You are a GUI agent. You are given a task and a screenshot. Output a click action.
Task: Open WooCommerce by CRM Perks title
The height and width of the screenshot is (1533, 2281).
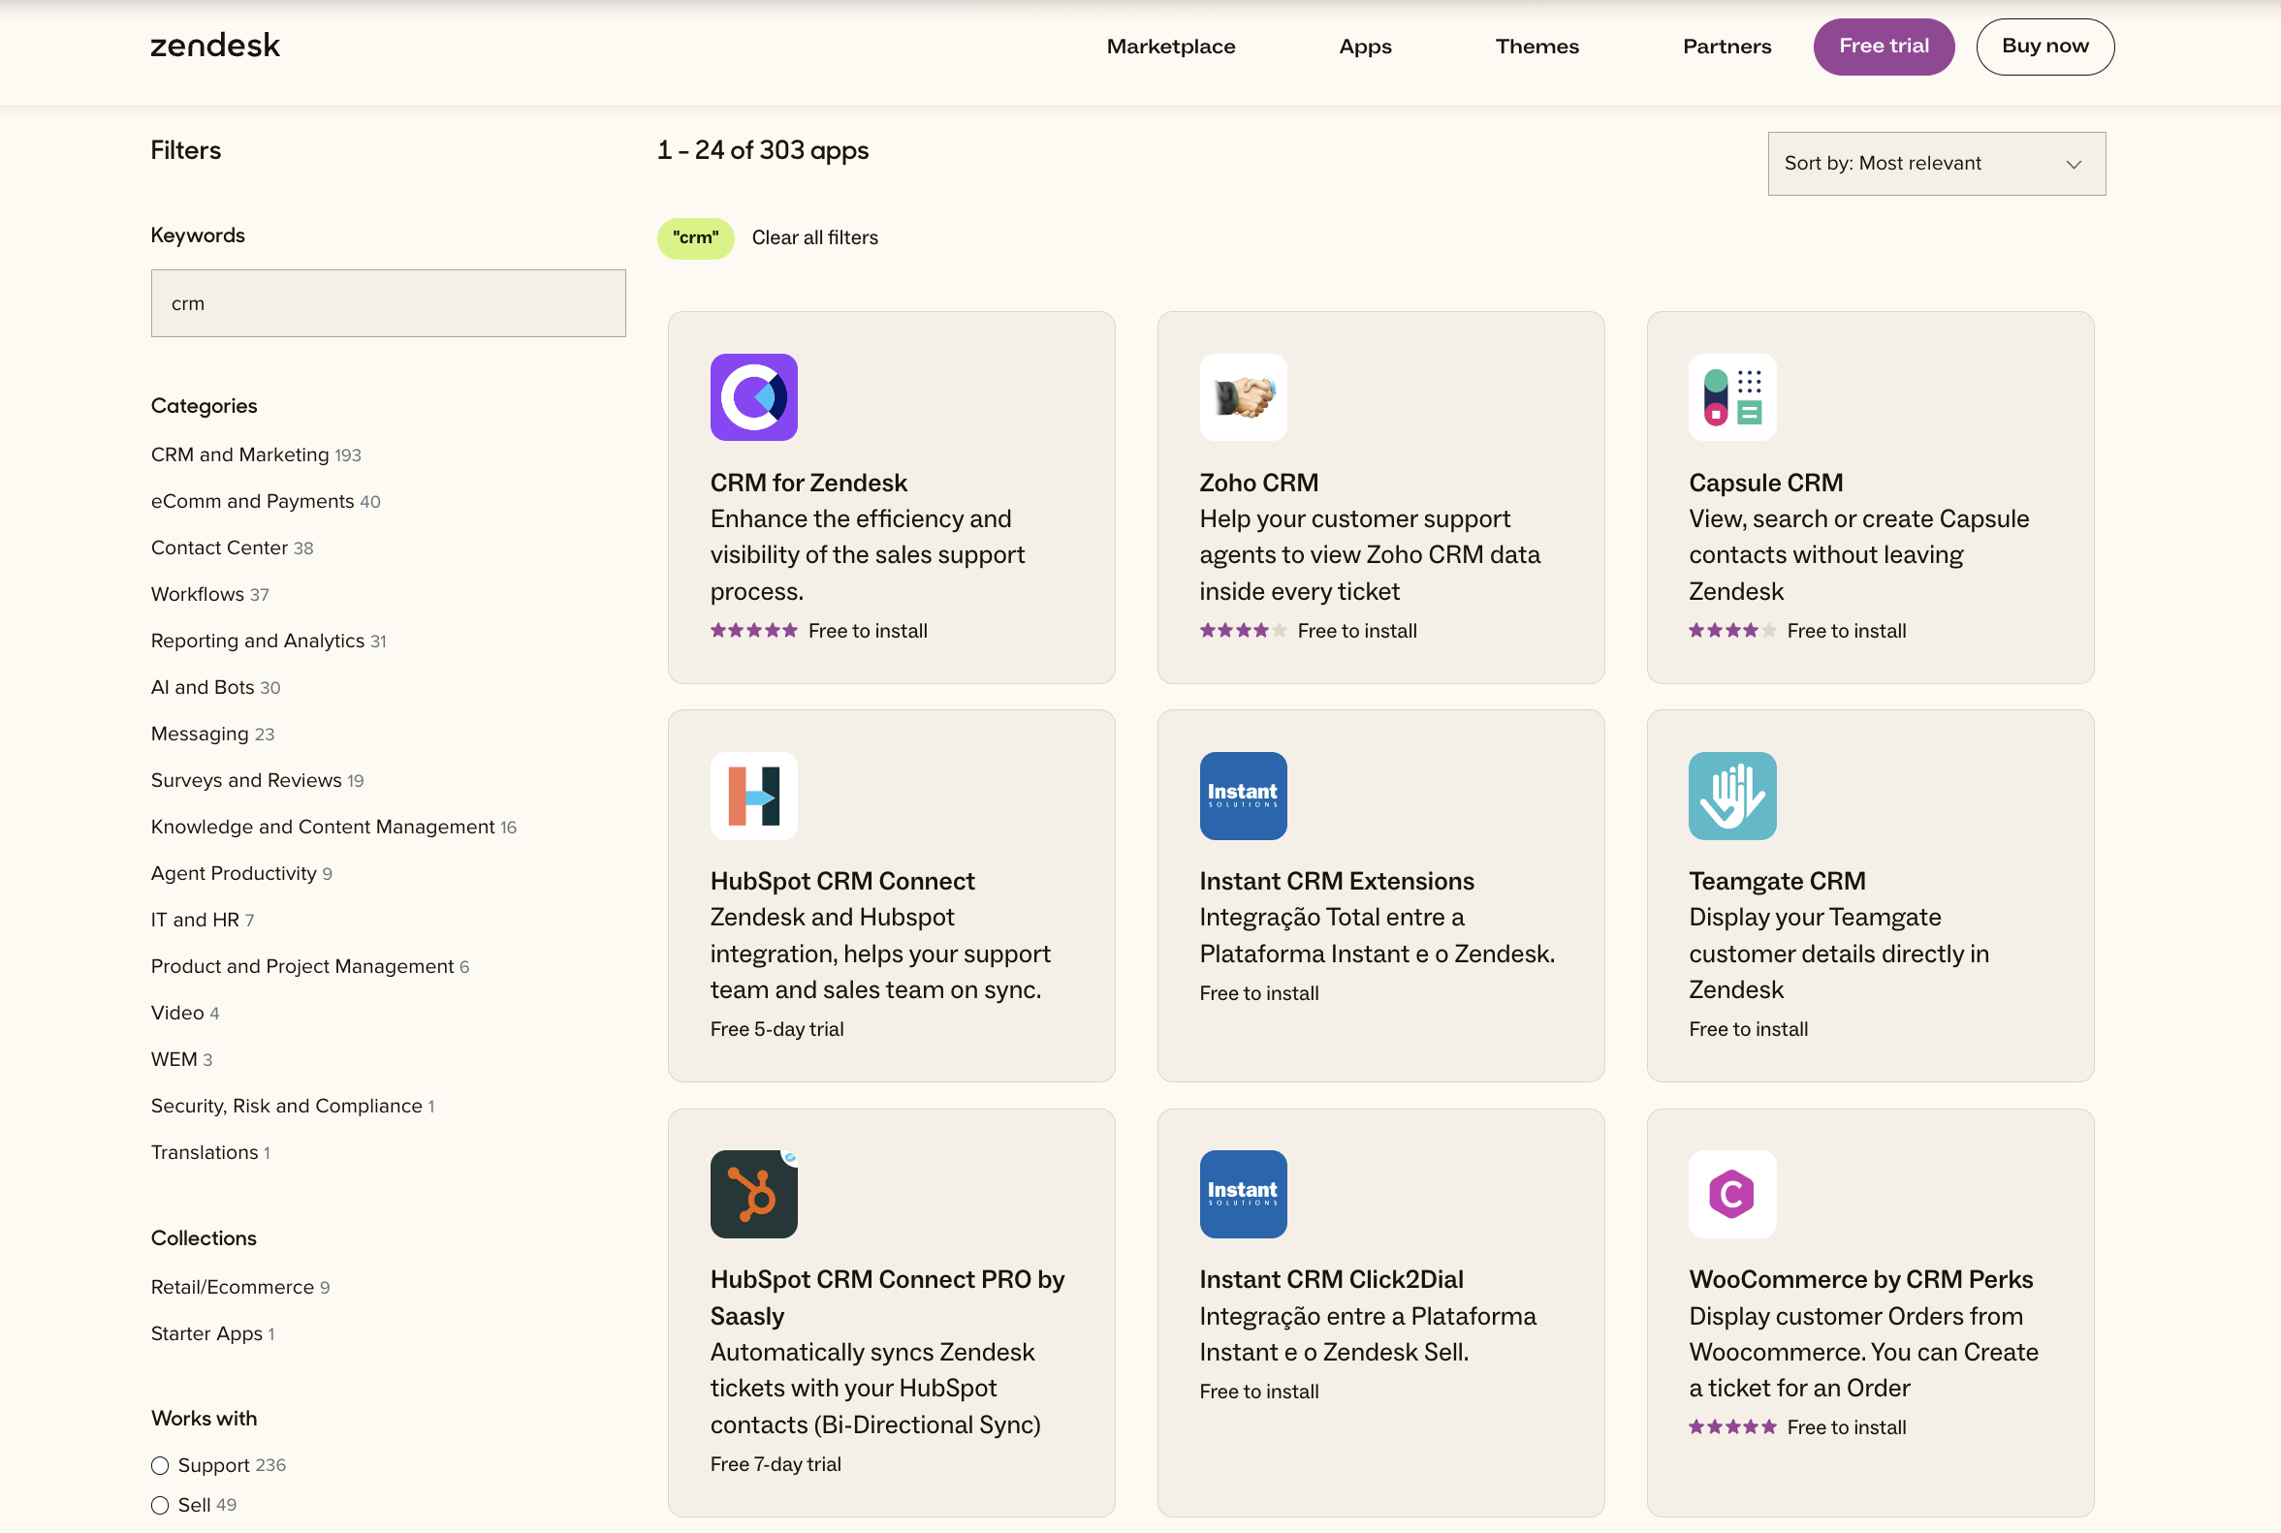pos(1860,1280)
